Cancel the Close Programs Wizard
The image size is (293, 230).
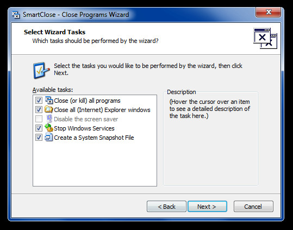tap(253, 207)
